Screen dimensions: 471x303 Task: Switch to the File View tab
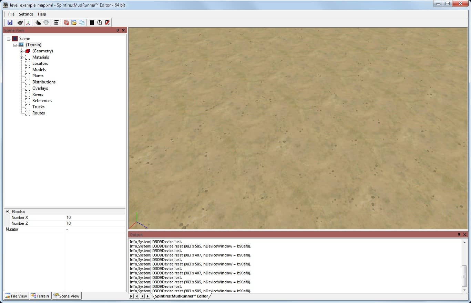pyautogui.click(x=16, y=296)
